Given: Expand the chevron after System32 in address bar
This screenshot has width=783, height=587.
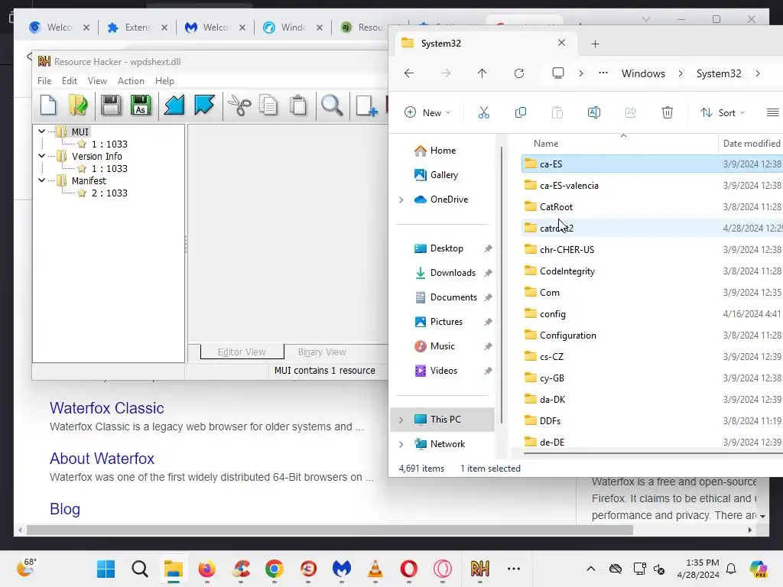Looking at the screenshot, I should [x=758, y=73].
